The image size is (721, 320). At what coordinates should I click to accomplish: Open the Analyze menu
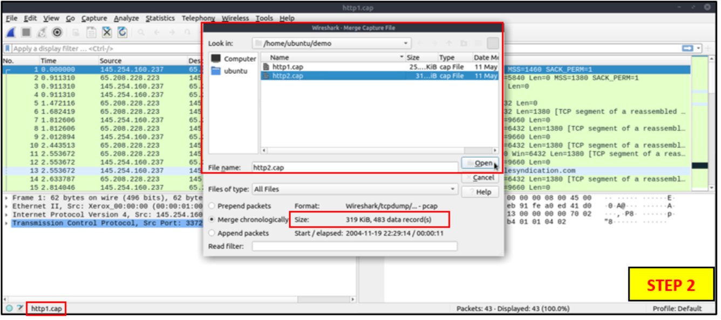coord(126,18)
